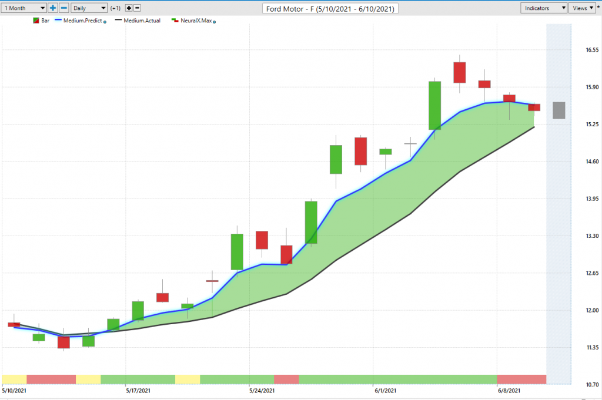Click the black minus forecast decrement button
This screenshot has height=400, width=602.
click(137, 8)
